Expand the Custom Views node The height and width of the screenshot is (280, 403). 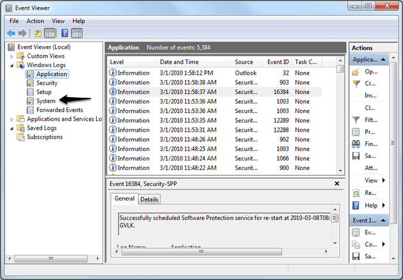(x=12, y=56)
